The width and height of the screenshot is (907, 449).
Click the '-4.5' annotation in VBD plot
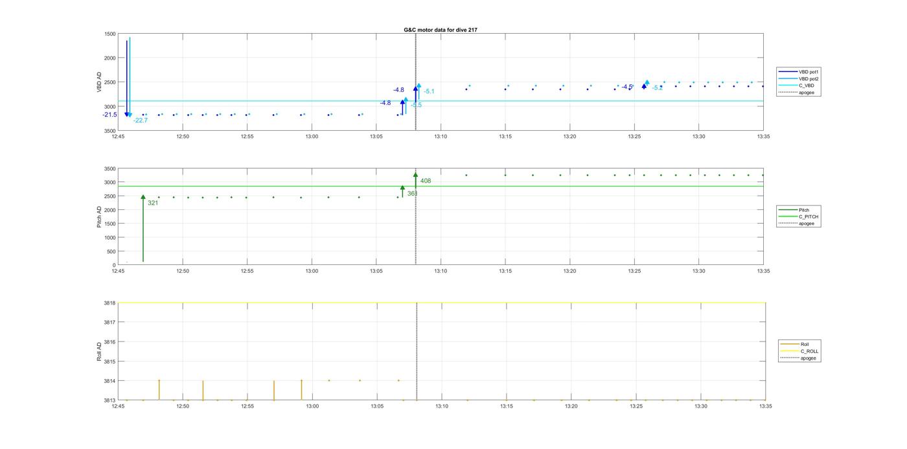click(627, 87)
